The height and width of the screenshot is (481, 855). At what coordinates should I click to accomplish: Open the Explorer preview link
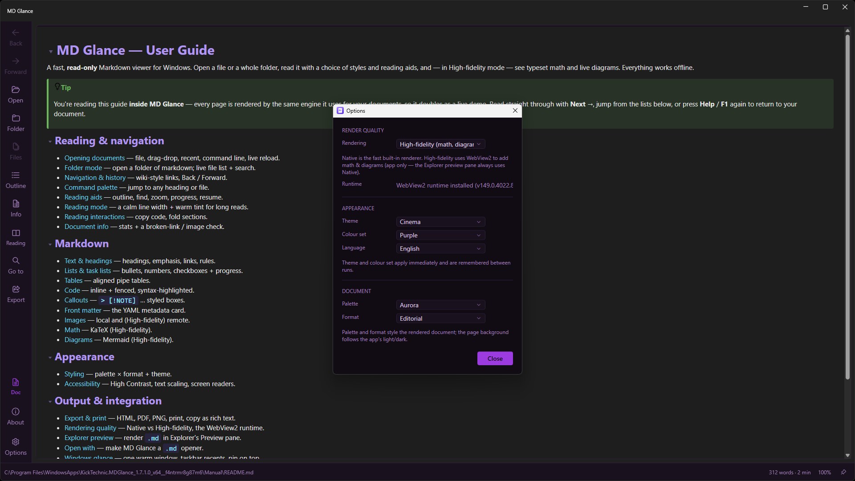pyautogui.click(x=89, y=438)
